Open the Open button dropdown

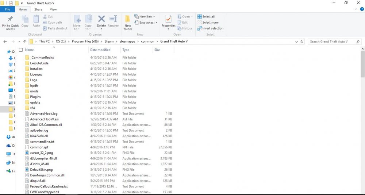click(192, 16)
